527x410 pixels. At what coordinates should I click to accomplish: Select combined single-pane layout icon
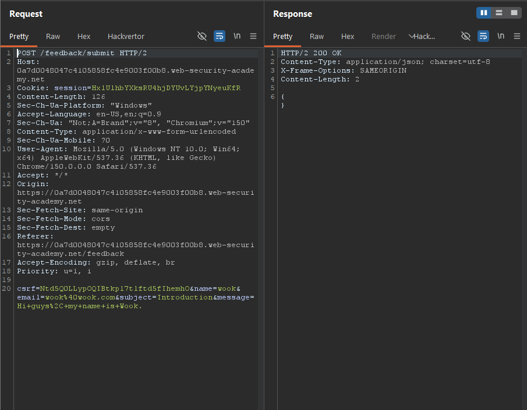coord(514,13)
